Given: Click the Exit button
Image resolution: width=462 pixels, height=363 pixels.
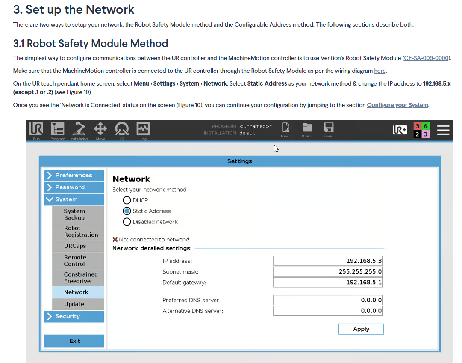Looking at the screenshot, I should click(74, 341).
